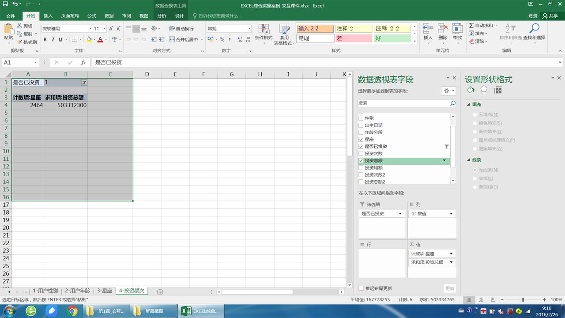Apply the 好 cell style
Viewport: 565px width, 318px height.
point(392,38)
